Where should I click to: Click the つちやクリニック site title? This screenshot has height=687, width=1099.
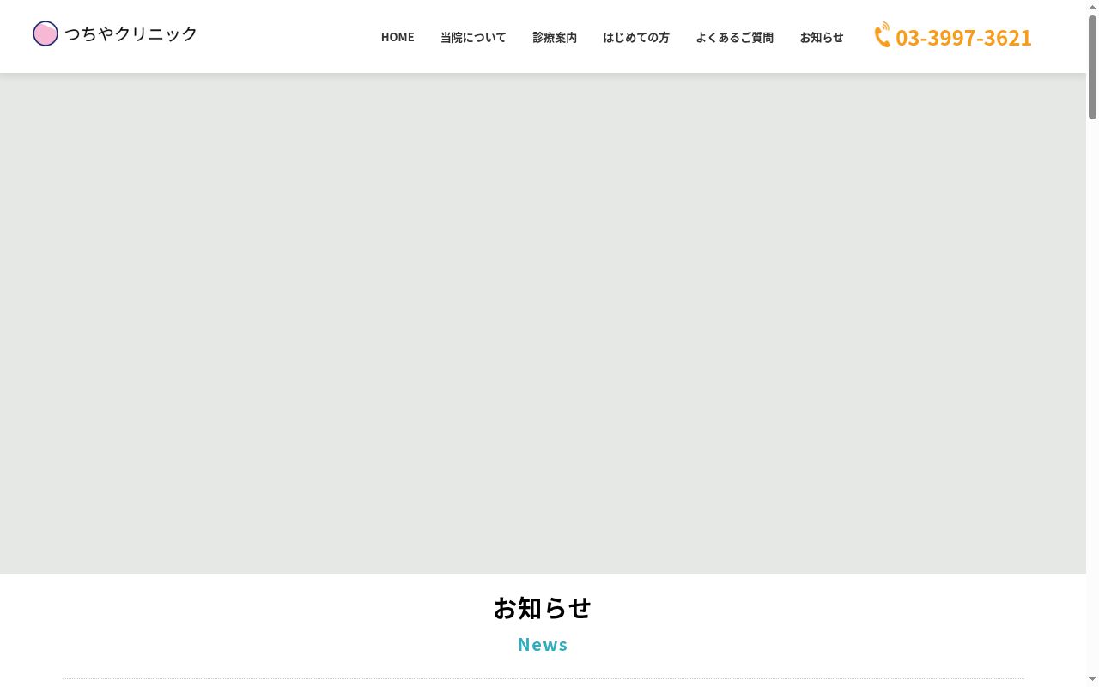click(131, 34)
